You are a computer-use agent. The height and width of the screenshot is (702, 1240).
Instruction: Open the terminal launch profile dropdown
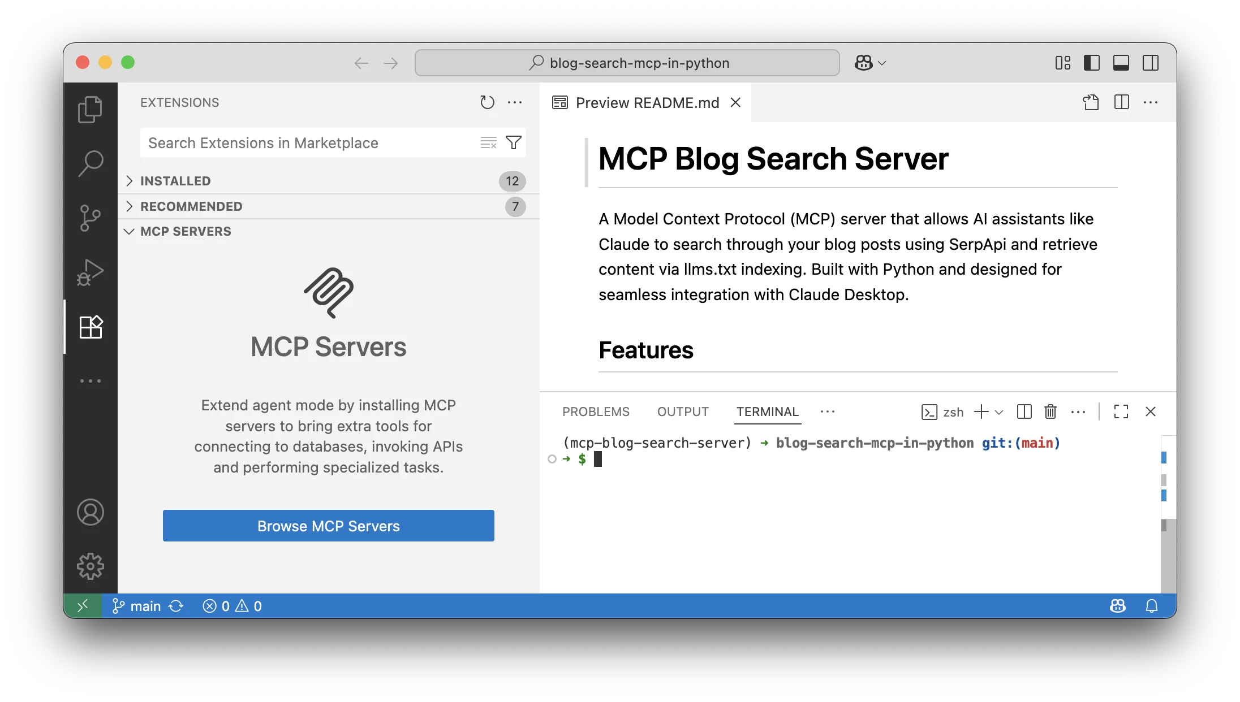point(998,411)
